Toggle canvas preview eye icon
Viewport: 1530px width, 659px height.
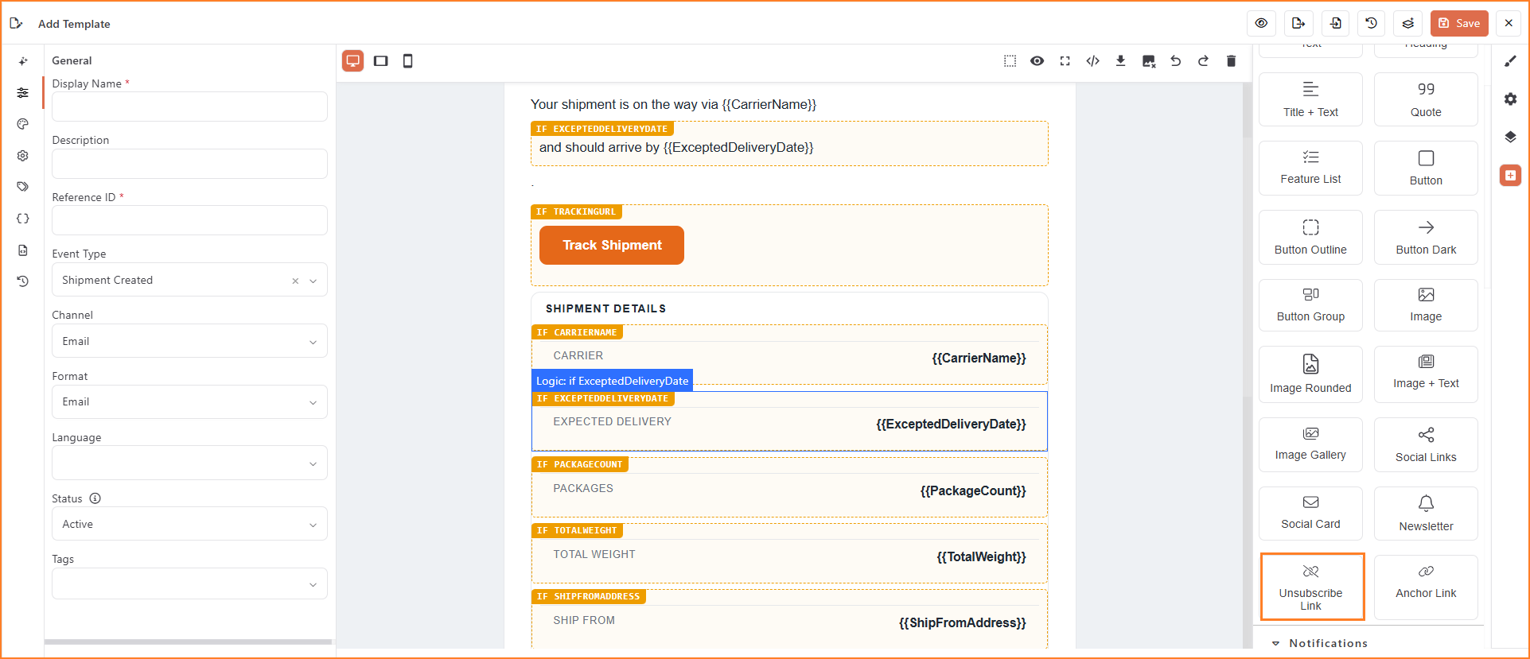[x=1038, y=60]
